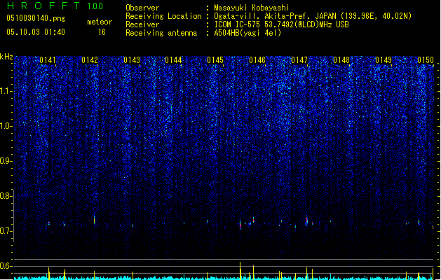Click the 0.6 frequency axis label
Viewport: 441px width, 280px height.
[x=6, y=266]
